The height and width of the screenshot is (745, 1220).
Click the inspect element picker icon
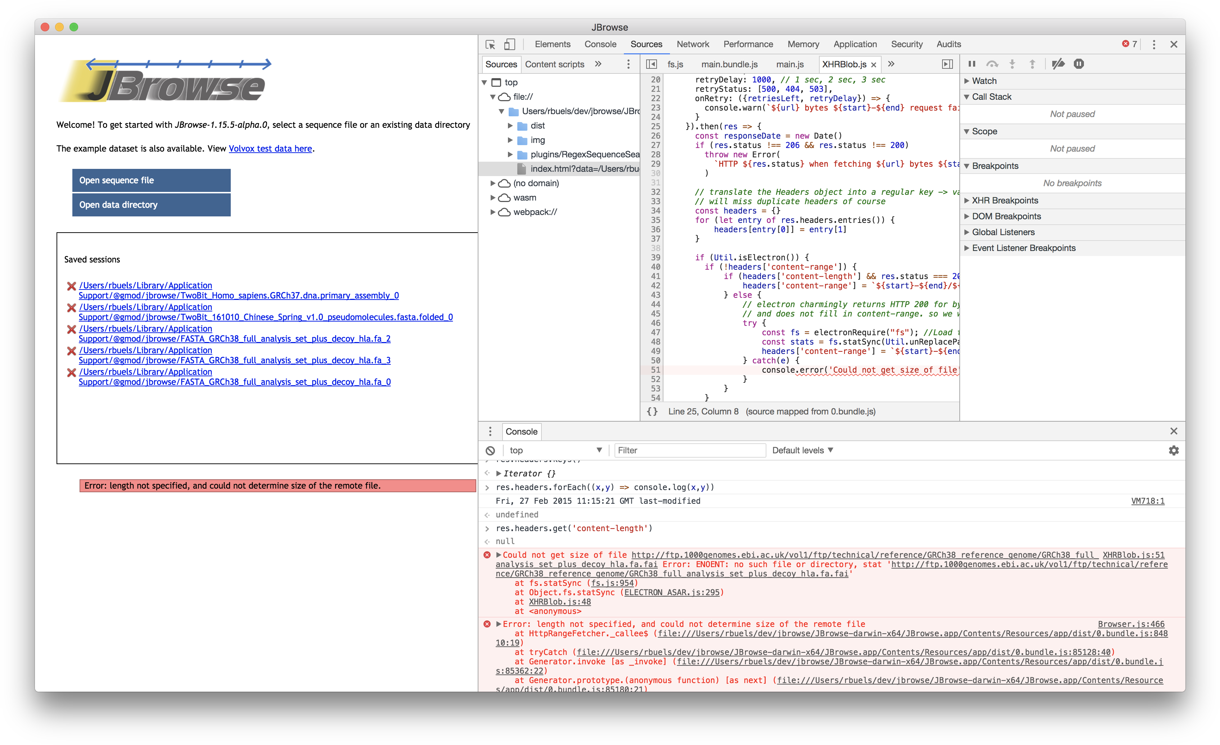(x=490, y=45)
